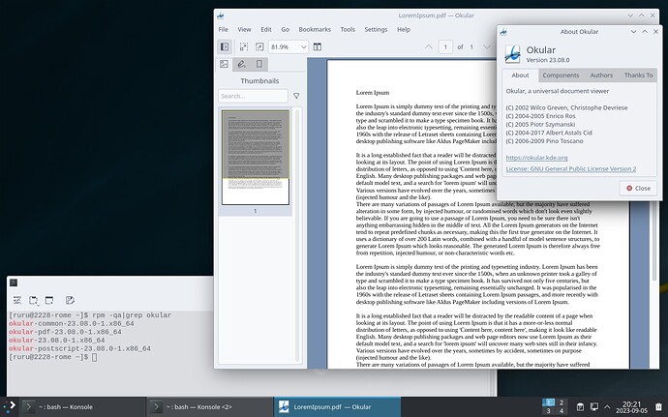Open the File menu in Okular
The width and height of the screenshot is (668, 417).
[224, 29]
